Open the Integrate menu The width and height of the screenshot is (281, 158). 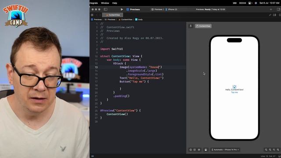pos(94,3)
